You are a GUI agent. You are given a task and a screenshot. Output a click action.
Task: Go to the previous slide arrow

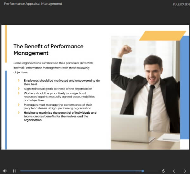pos(174,171)
